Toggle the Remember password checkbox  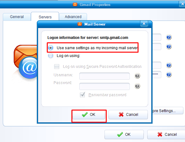(82, 95)
